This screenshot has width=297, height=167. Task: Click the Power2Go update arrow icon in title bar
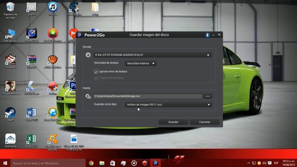pyautogui.click(x=207, y=35)
